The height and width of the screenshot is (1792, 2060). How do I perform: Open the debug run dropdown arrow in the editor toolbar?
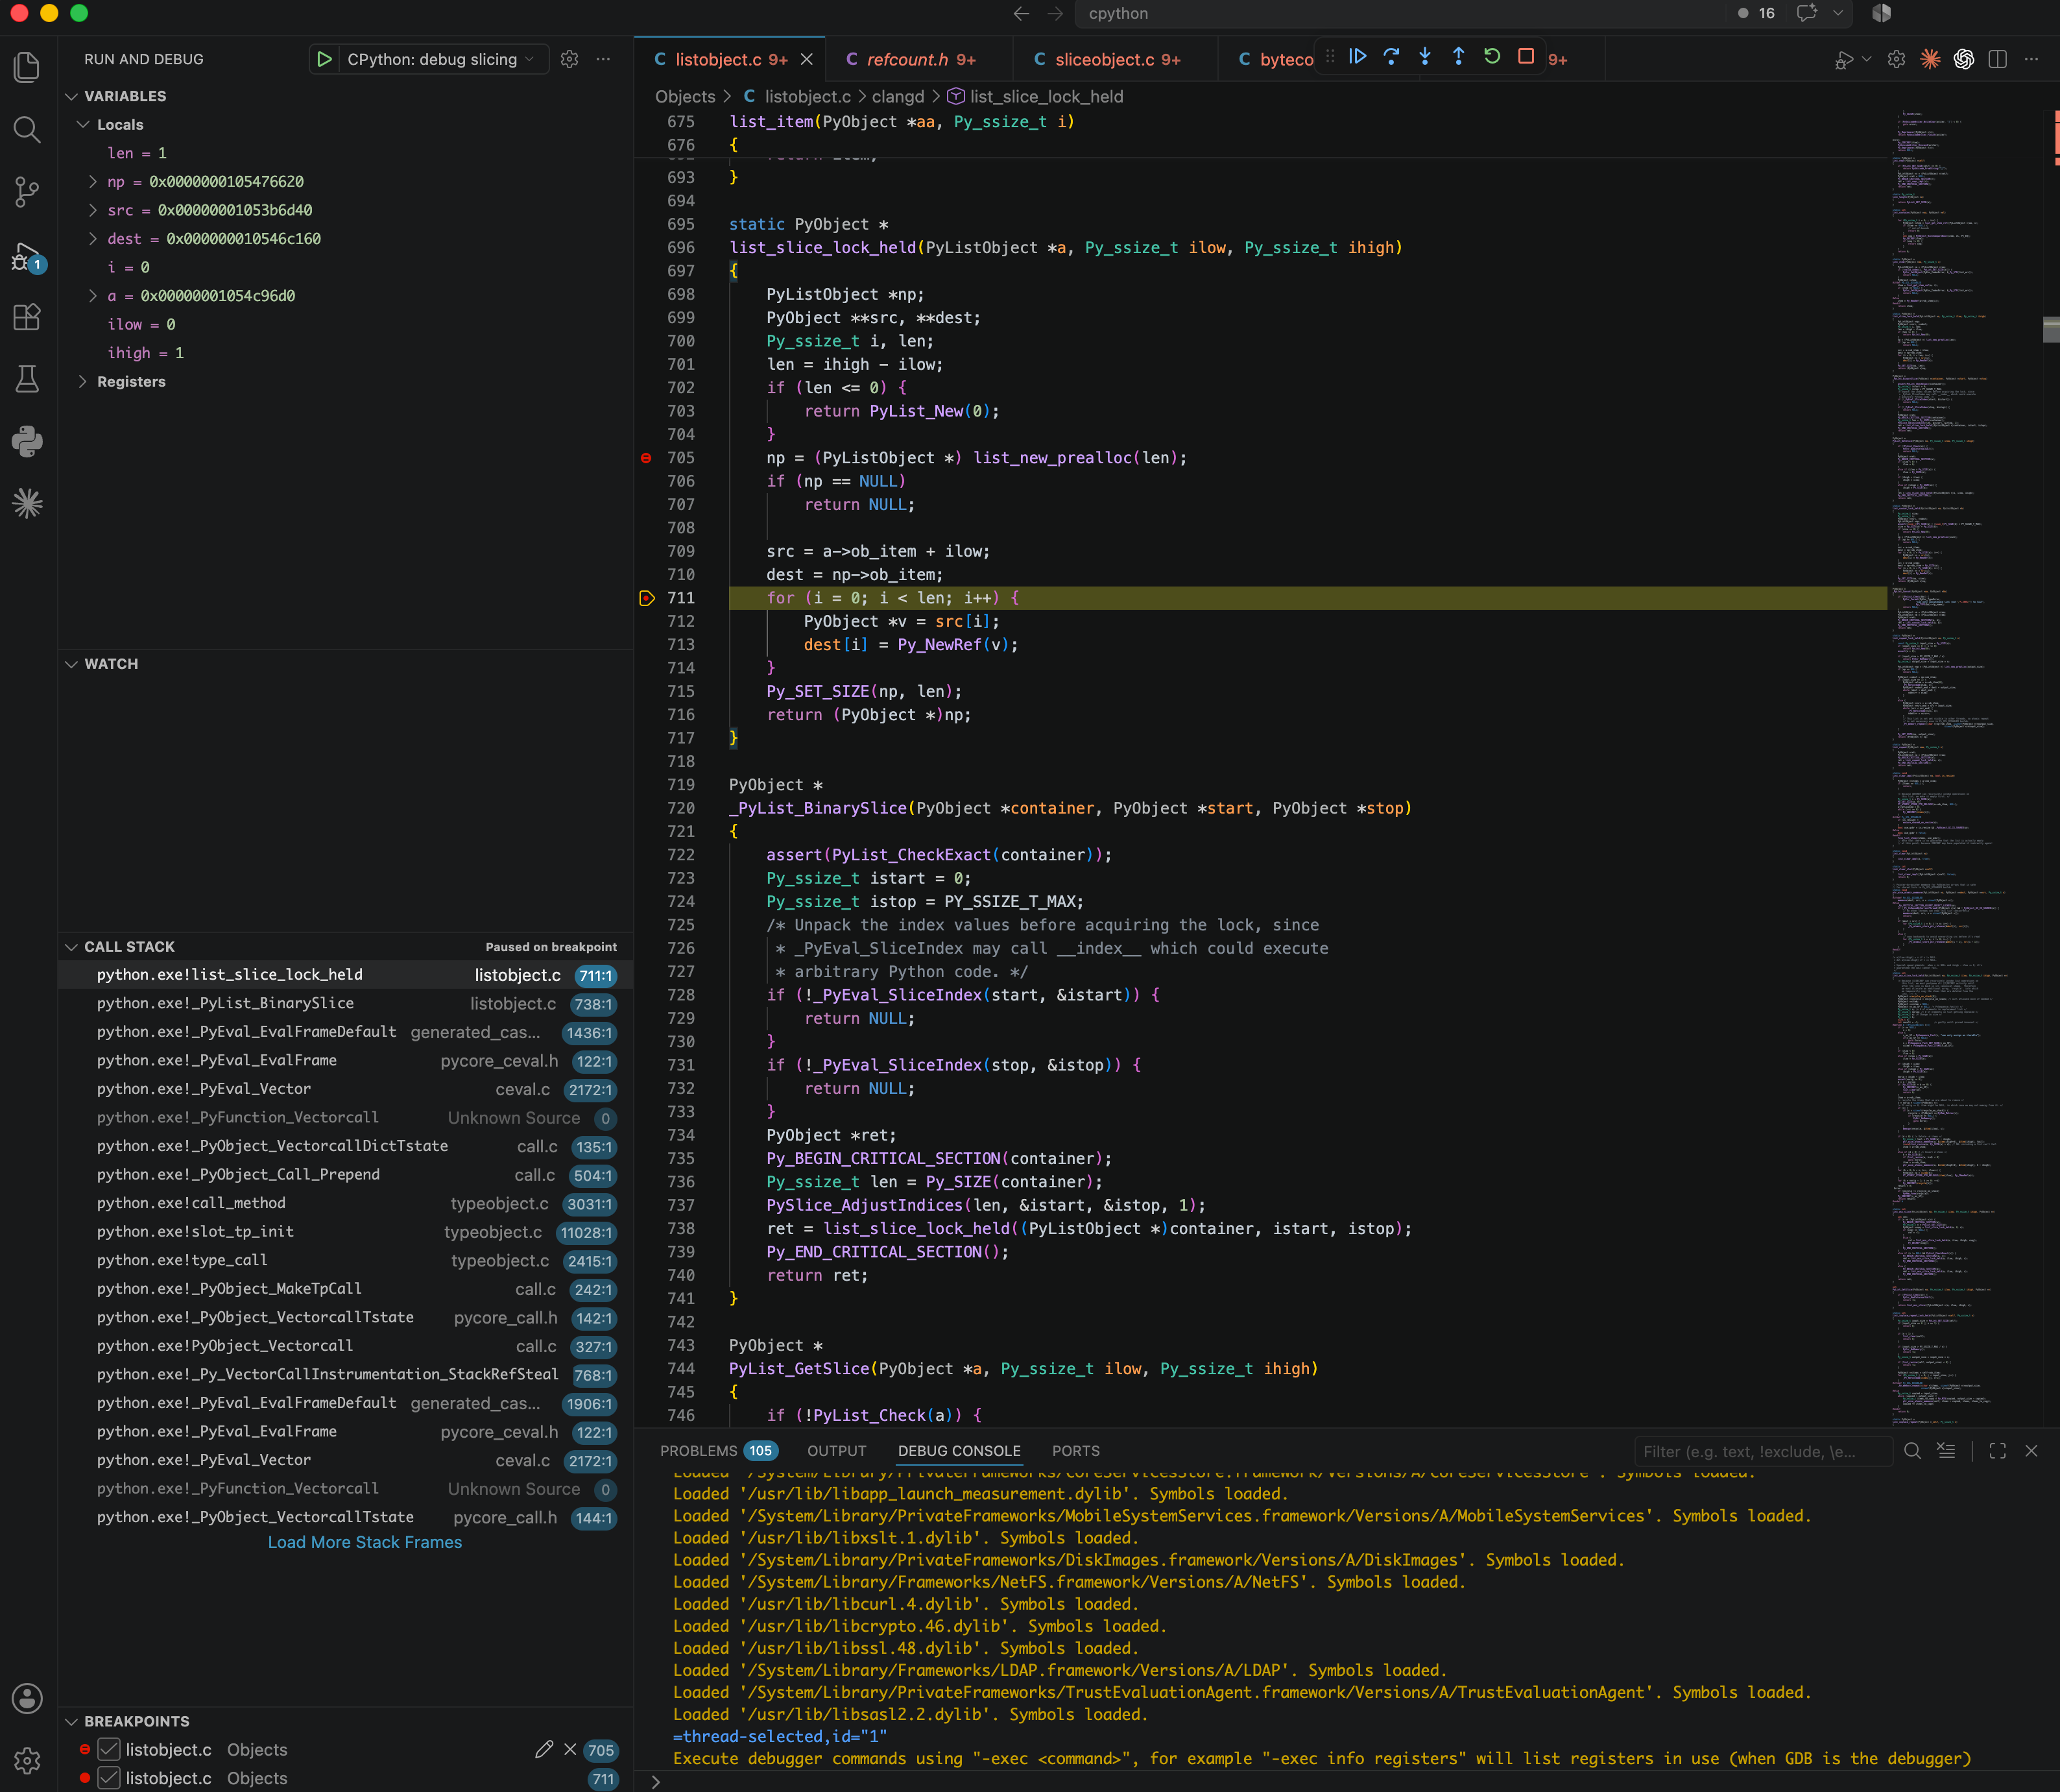point(1866,60)
